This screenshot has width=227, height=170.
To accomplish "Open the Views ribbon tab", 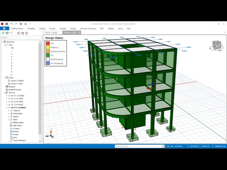I will pos(120,29).
